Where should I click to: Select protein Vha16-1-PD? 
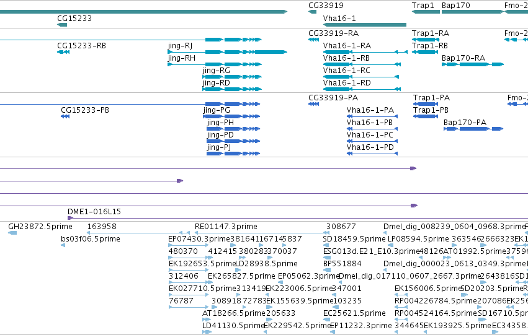tap(370, 147)
